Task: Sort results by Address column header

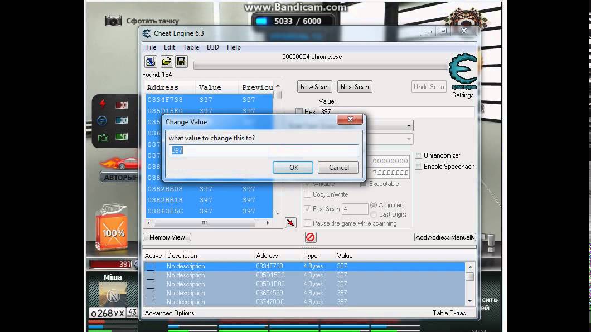Action: (162, 87)
